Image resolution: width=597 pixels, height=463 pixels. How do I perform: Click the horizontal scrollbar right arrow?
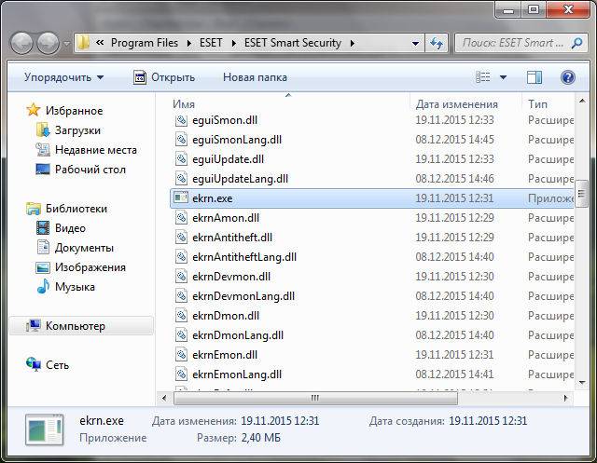565,398
